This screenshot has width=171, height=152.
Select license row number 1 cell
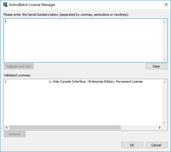point(6,82)
